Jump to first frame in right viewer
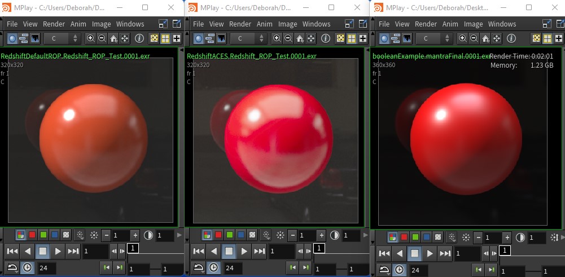The width and height of the screenshot is (565, 277). [x=384, y=253]
